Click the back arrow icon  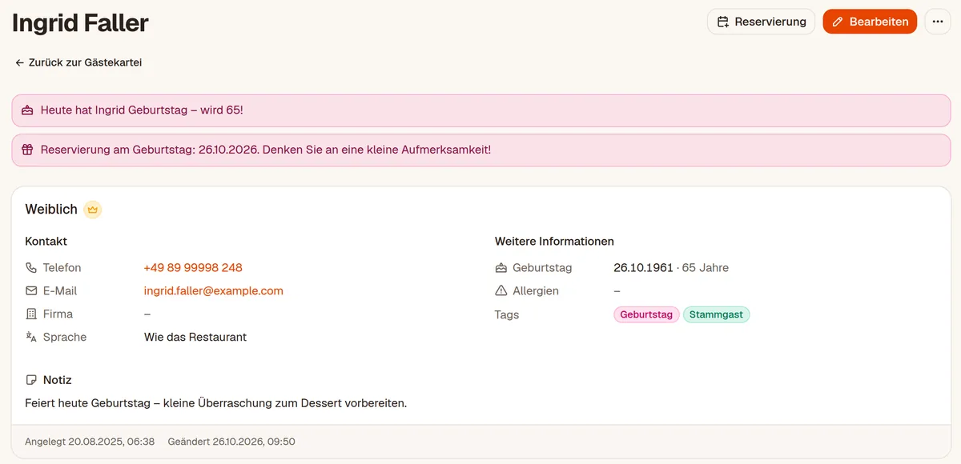tap(20, 62)
